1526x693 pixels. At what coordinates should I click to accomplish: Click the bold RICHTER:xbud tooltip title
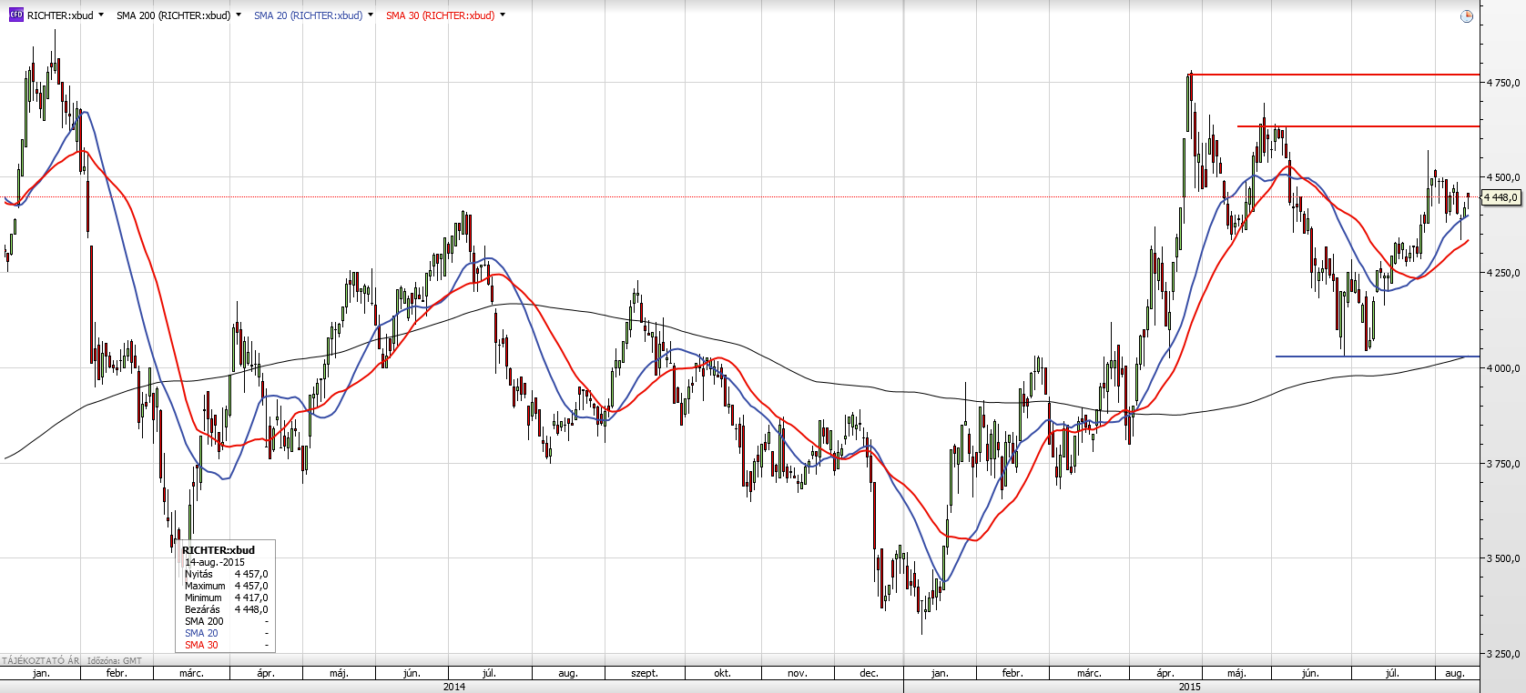click(x=219, y=550)
